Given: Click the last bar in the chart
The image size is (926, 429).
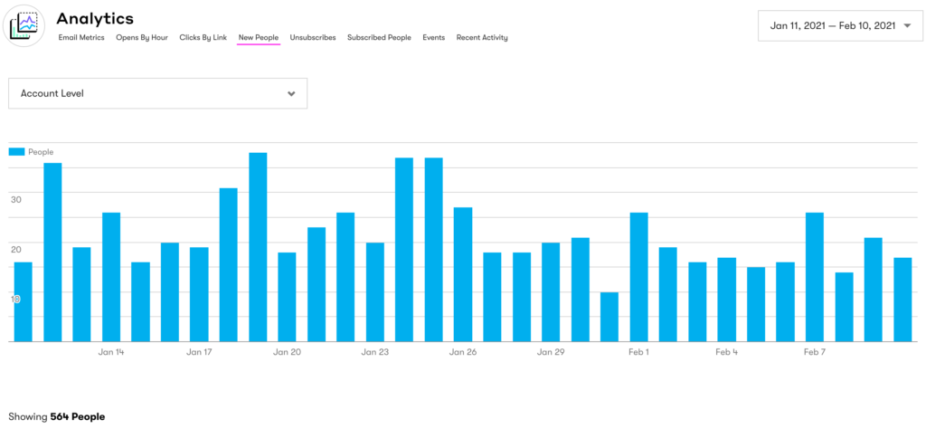Looking at the screenshot, I should point(902,300).
